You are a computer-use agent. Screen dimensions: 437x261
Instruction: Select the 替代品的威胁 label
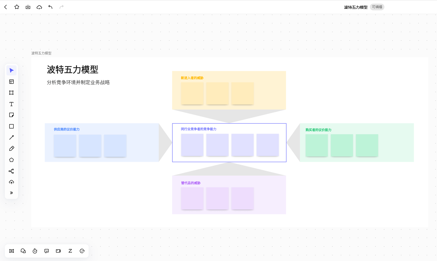tap(191, 183)
